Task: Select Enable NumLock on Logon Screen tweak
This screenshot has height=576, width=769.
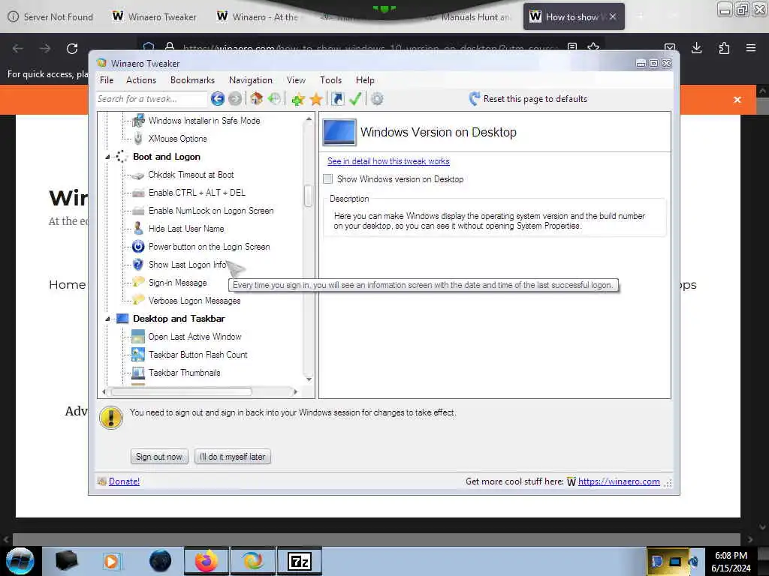Action: [211, 211]
